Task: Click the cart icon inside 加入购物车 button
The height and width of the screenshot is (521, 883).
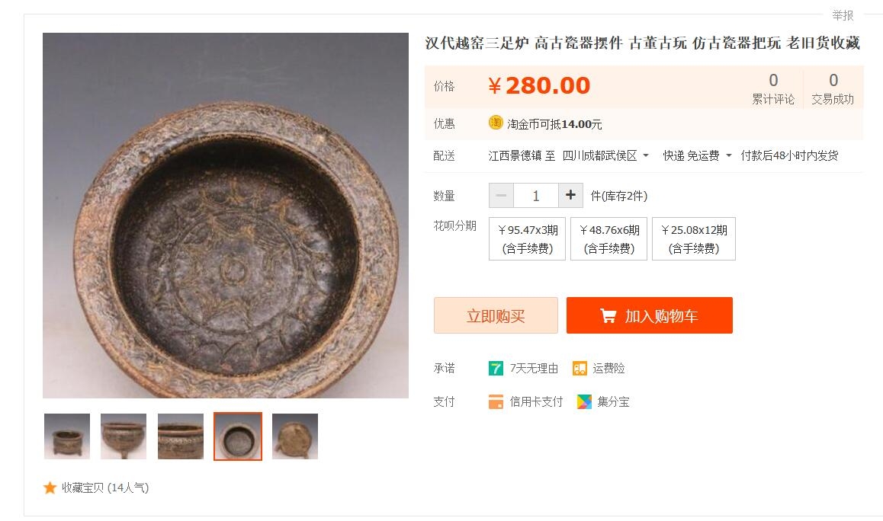Action: click(x=608, y=315)
